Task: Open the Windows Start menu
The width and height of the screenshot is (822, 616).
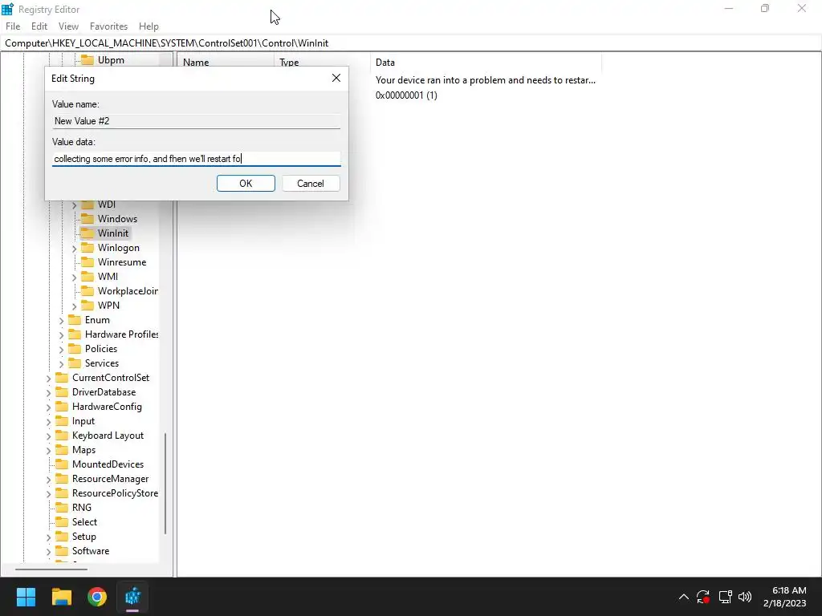Action: pyautogui.click(x=26, y=597)
